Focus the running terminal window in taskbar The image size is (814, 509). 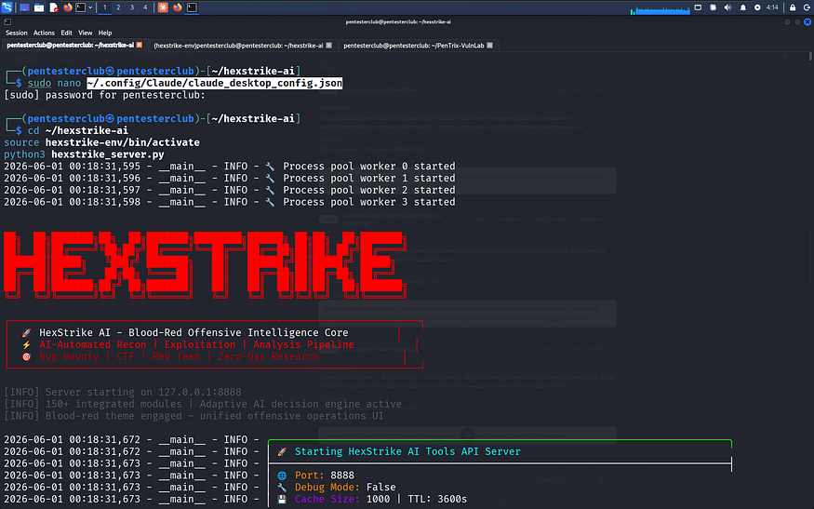click(192, 7)
